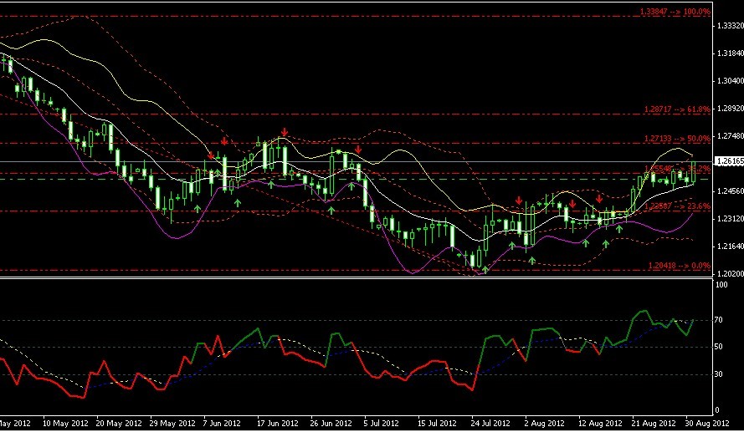Click price axis value 1.30400

click(730, 81)
